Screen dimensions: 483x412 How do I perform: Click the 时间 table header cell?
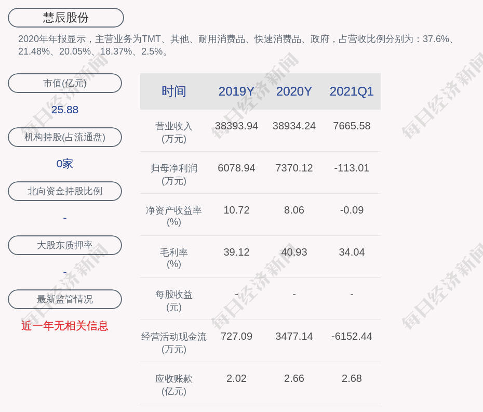pyautogui.click(x=174, y=91)
